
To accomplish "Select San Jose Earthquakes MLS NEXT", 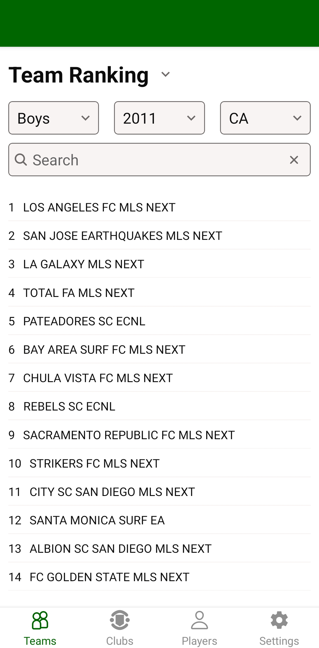I will tap(123, 236).
